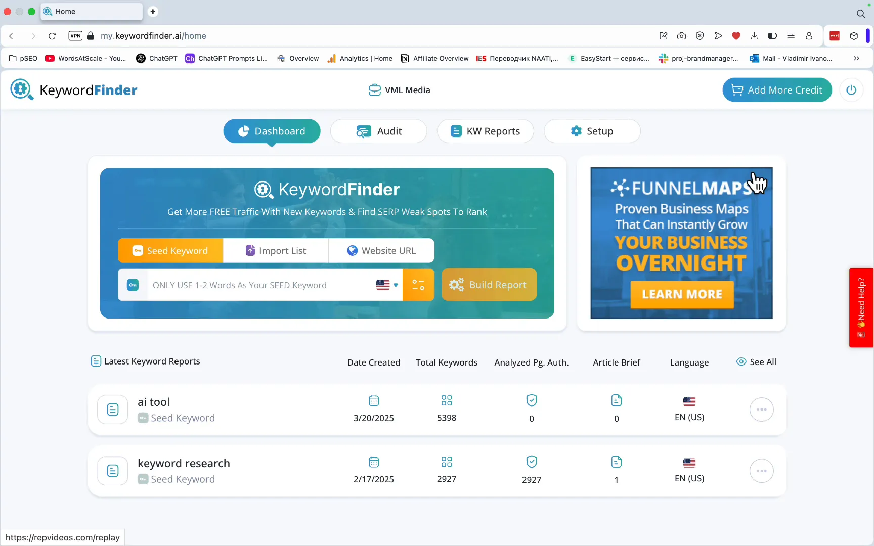Viewport: 874px width, 546px height.
Task: Open the Mail - Vladimir bookmark
Action: 791,58
